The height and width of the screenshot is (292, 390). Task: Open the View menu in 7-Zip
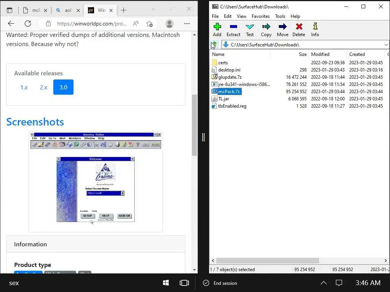pos(241,16)
